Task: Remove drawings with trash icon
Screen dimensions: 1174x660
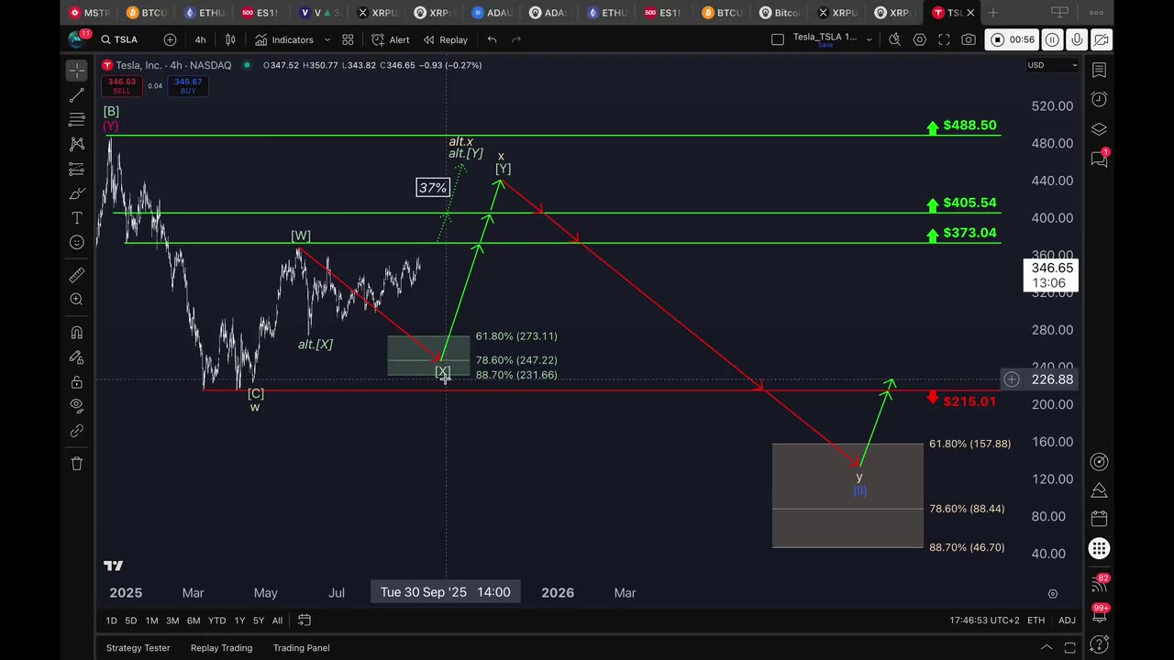Action: coord(77,464)
